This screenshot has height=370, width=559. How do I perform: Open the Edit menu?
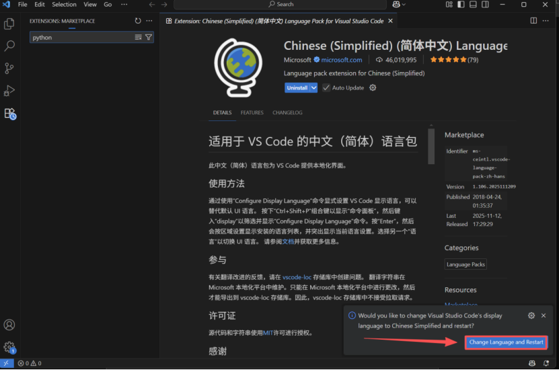click(40, 4)
